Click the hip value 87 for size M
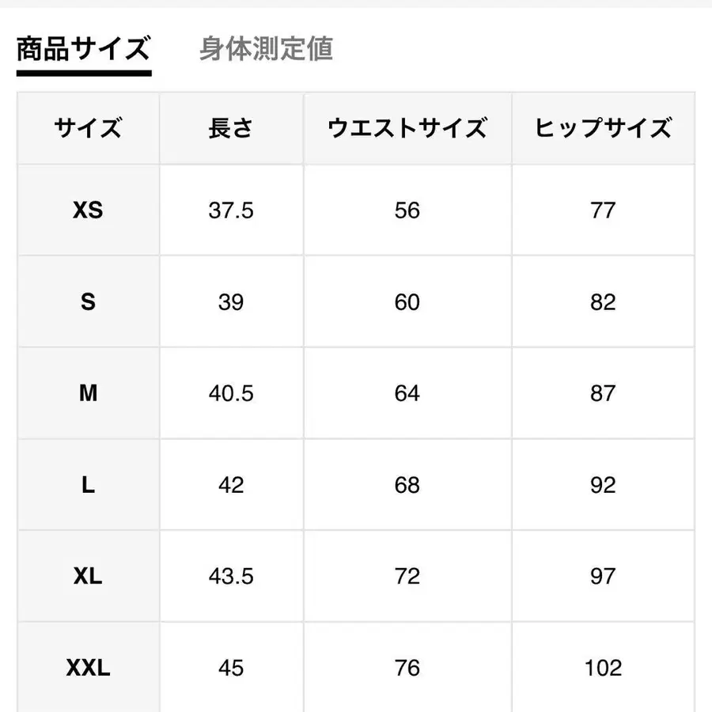 [x=603, y=393]
